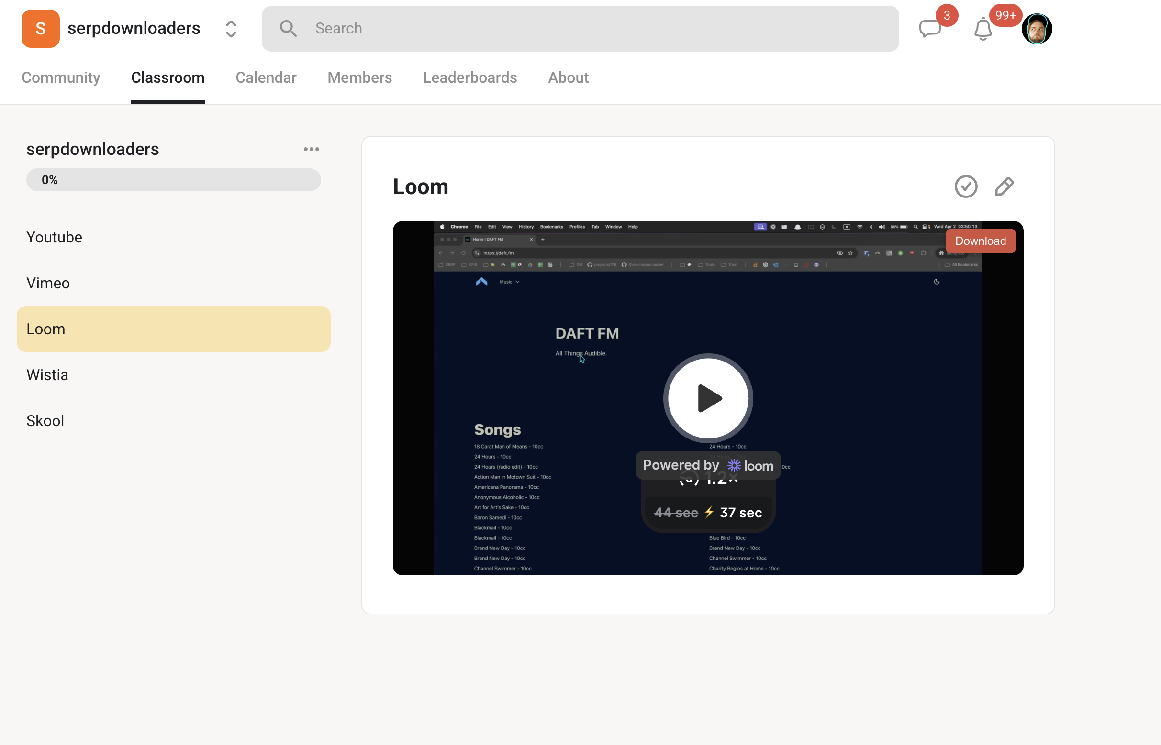Click the Loom lesson heading
This screenshot has height=745, width=1161.
pyautogui.click(x=420, y=187)
